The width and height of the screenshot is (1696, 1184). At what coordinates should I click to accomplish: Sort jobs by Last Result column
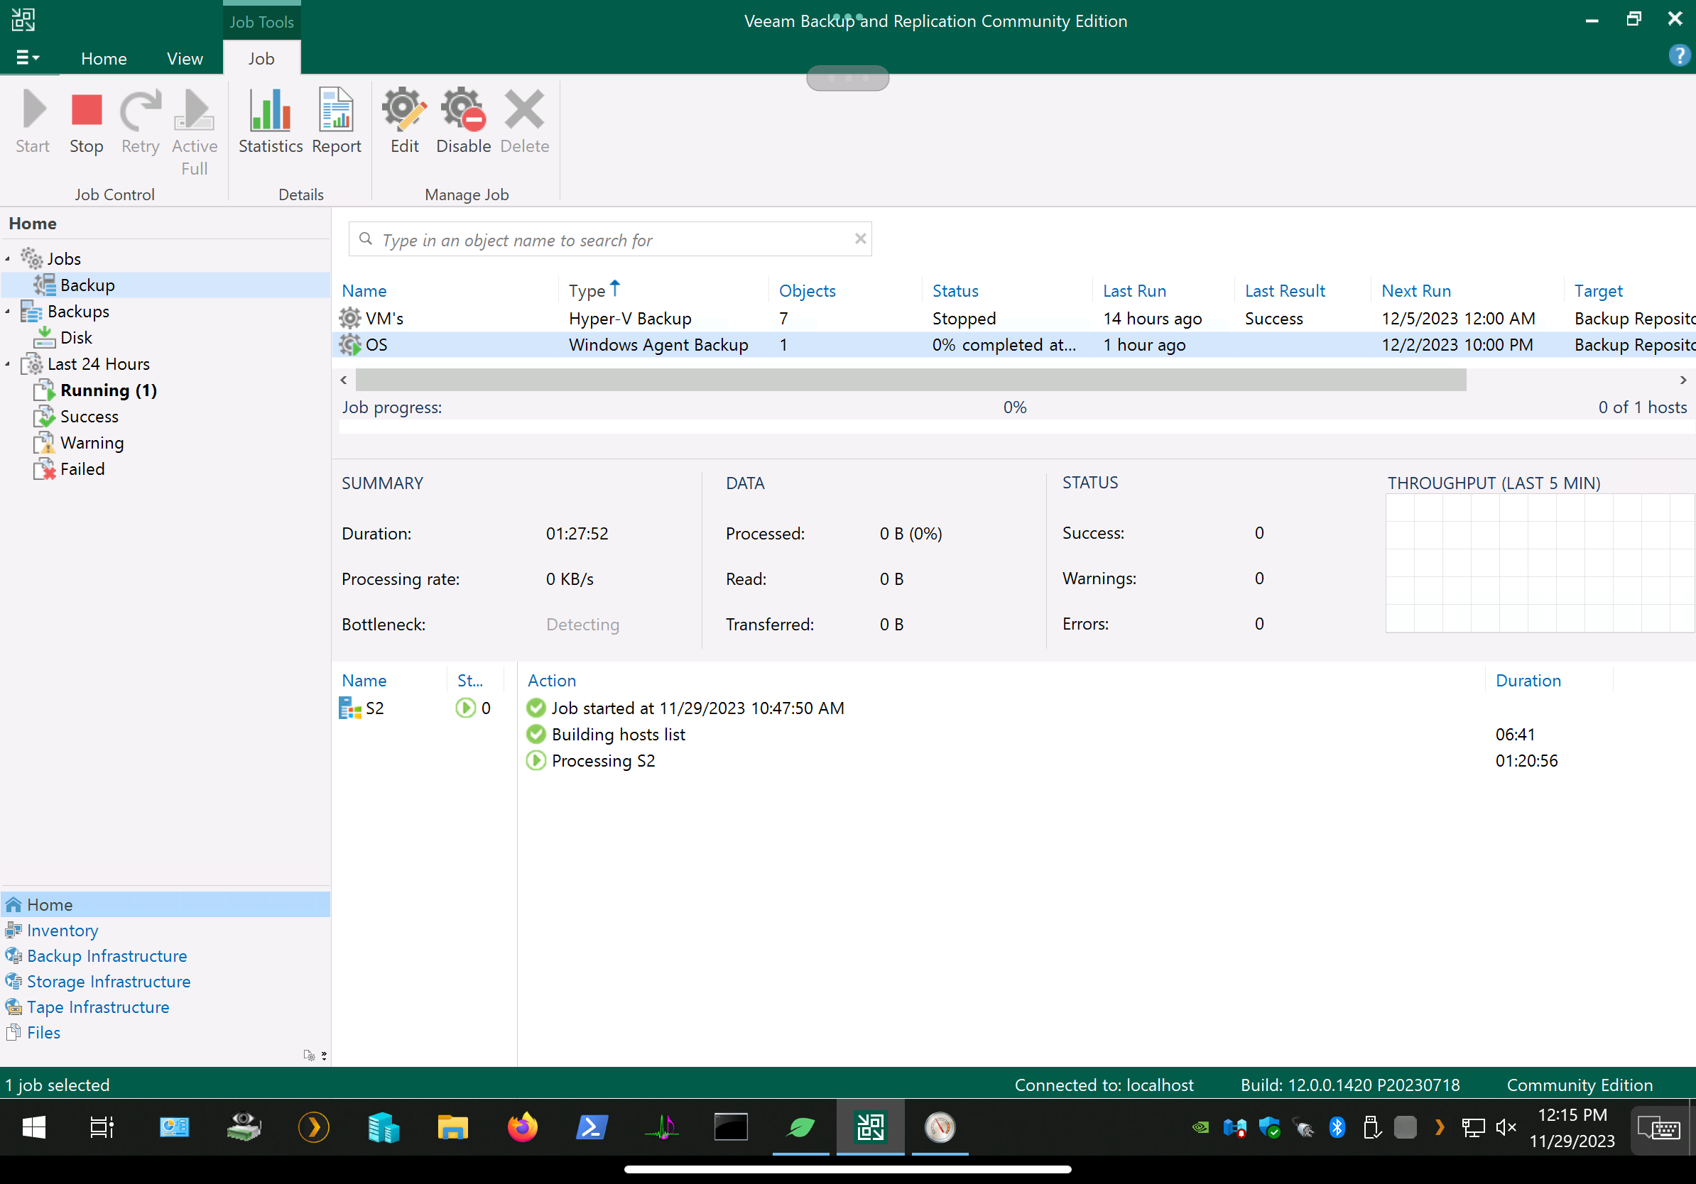(1285, 291)
